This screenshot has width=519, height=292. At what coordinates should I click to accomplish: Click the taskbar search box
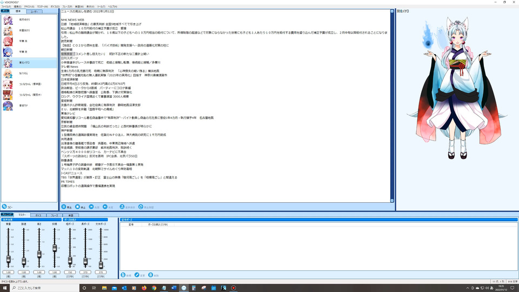(45, 288)
